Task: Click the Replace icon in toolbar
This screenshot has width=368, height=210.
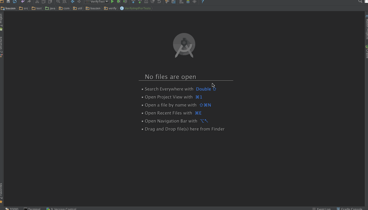Action: click(65, 2)
